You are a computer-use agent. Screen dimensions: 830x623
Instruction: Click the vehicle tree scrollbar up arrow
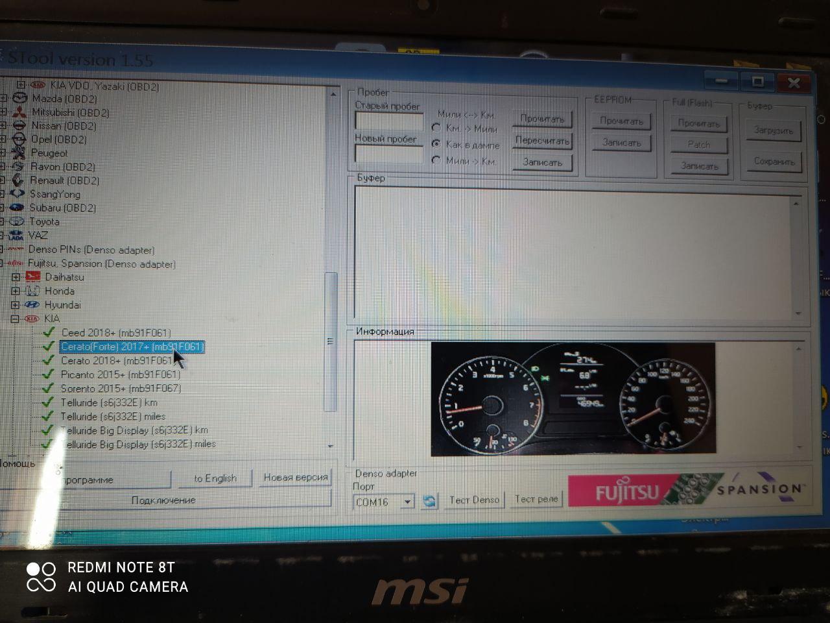(x=333, y=94)
